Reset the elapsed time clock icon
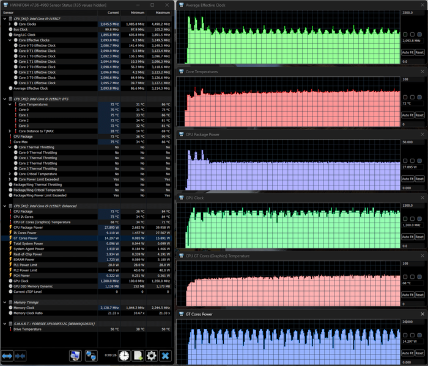 point(124,356)
